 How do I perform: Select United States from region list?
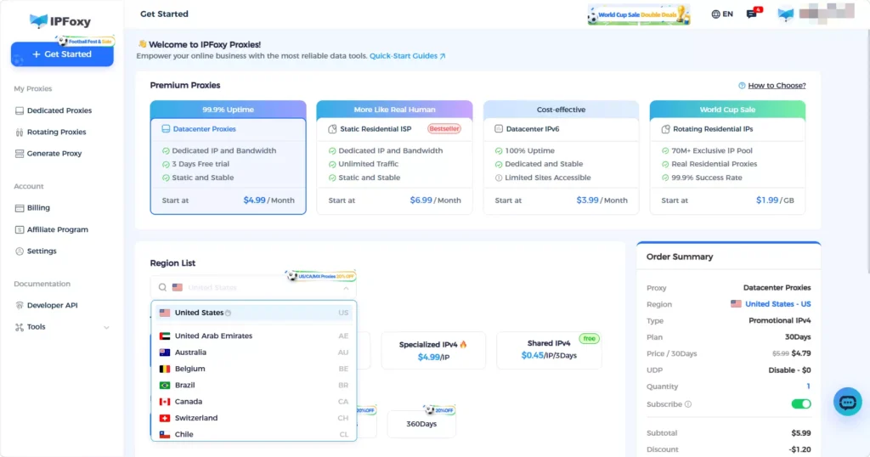tap(253, 313)
